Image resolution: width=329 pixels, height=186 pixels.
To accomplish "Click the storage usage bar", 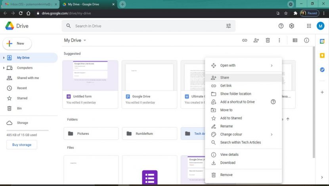I will (x=27, y=130).
